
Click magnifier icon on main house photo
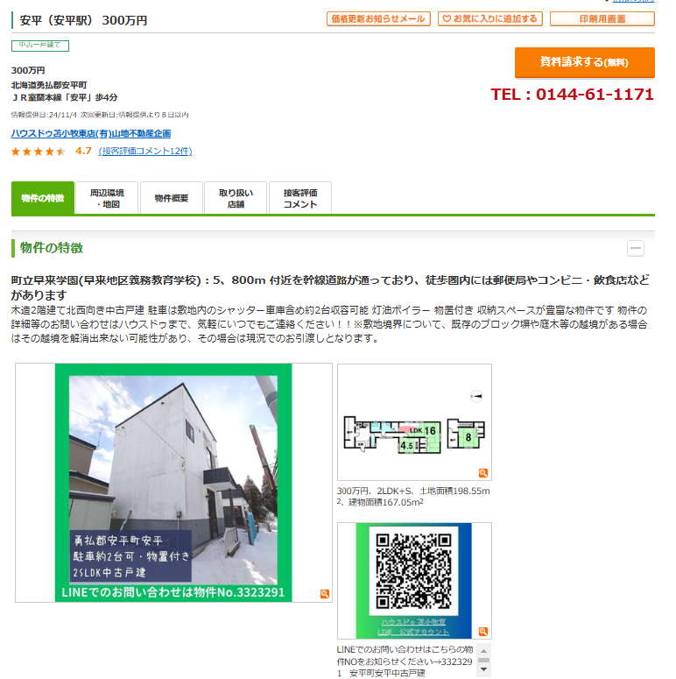325,594
